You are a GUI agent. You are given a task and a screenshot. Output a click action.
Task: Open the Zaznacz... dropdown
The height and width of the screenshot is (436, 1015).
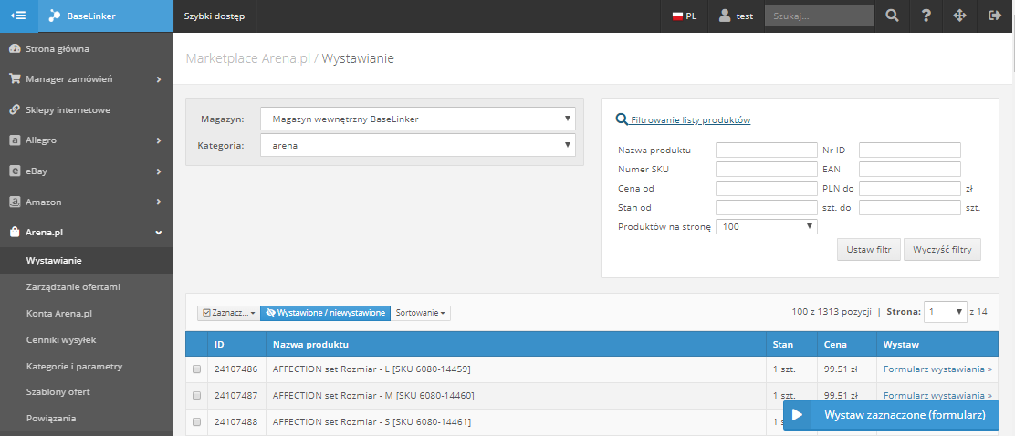click(228, 313)
